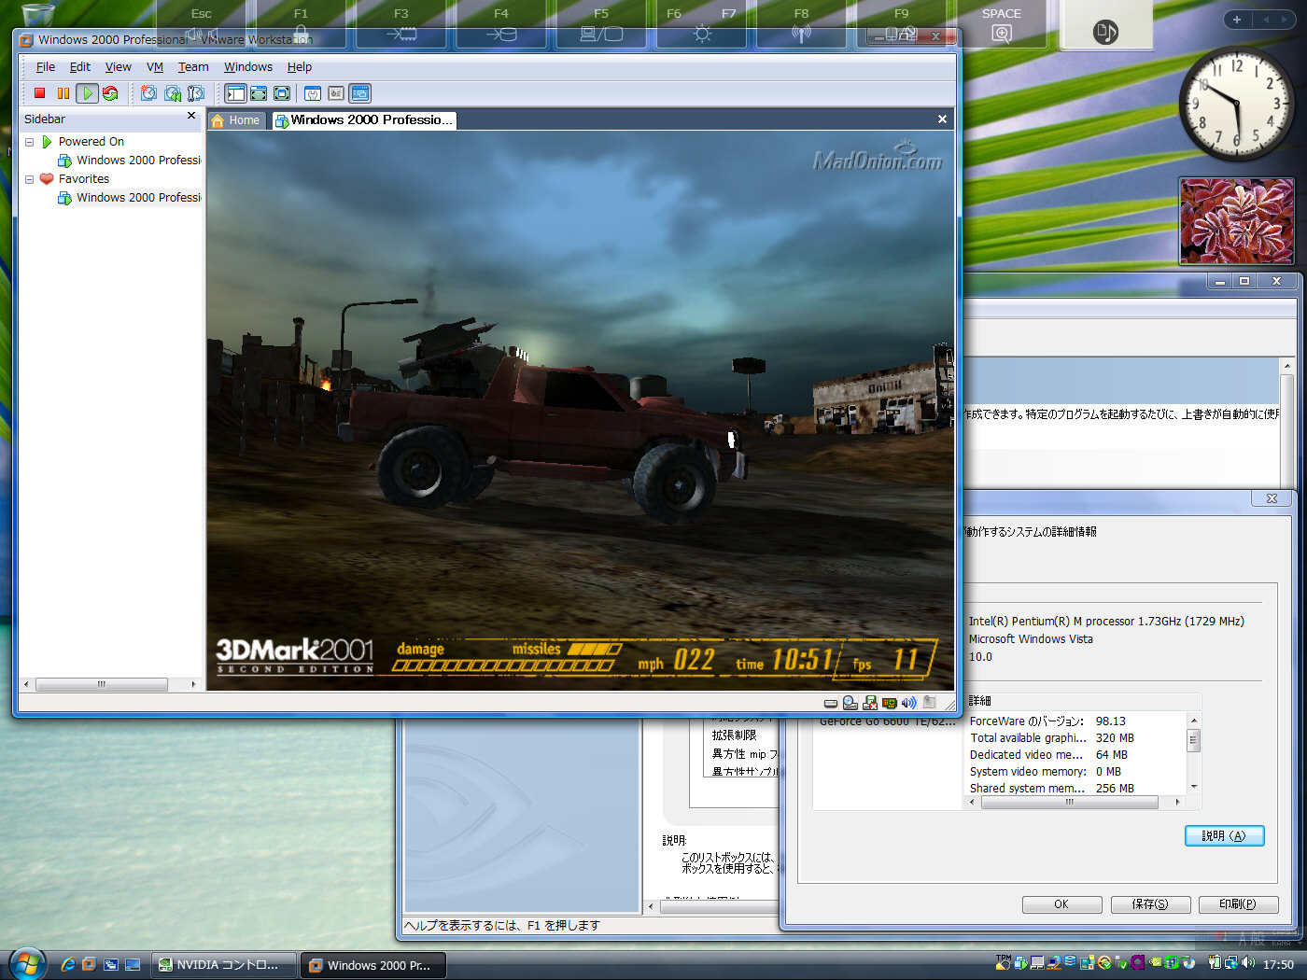
Task: Collapse the Favorites tree group
Action: tap(29, 179)
